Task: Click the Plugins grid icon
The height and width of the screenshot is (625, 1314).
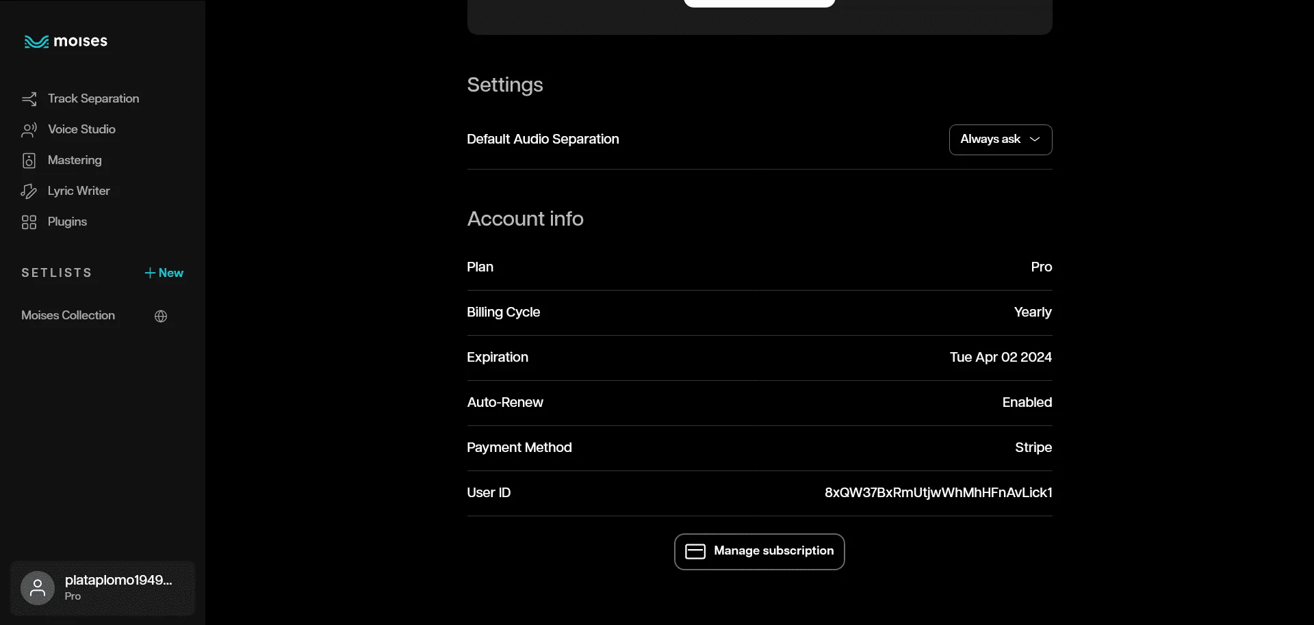Action: tap(29, 222)
